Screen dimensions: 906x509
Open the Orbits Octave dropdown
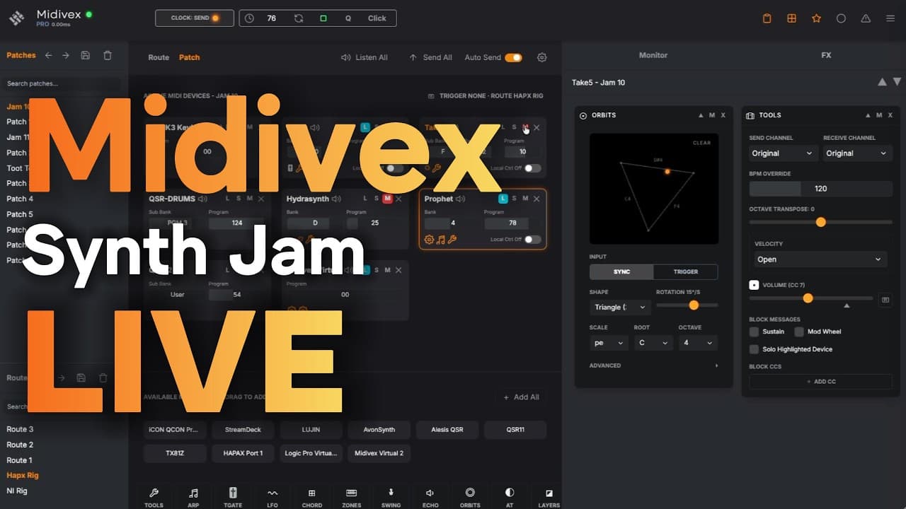698,343
